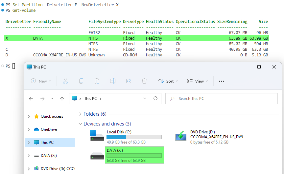Click the Delete trash can icon

[144, 81]
